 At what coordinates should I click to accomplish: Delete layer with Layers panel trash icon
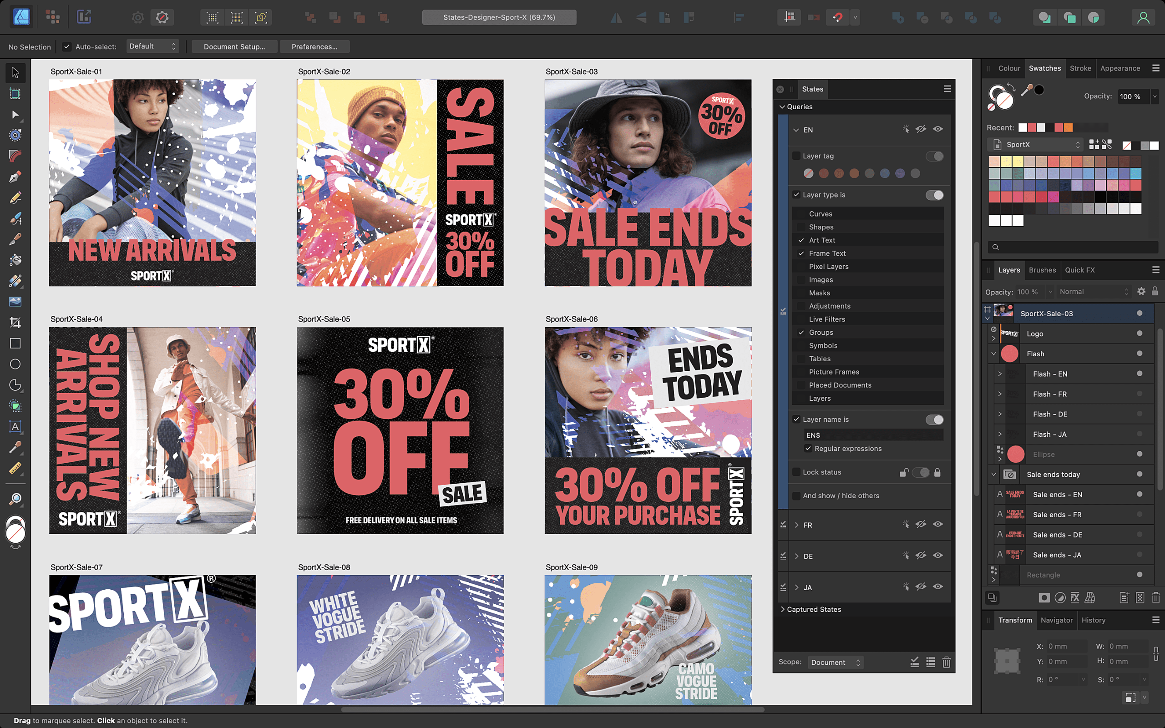click(x=1155, y=597)
